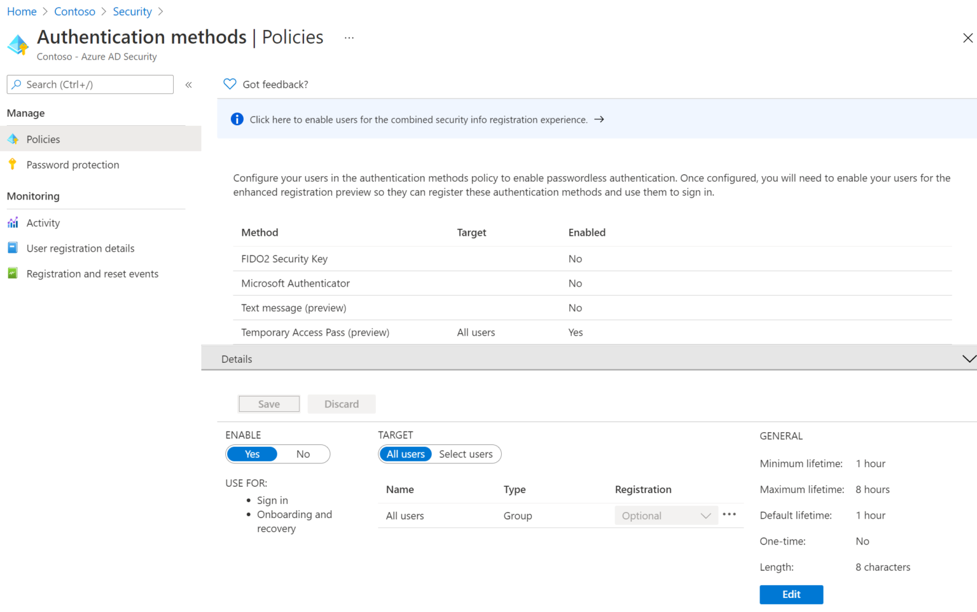Click the collapse sidebar chevron

pos(188,84)
